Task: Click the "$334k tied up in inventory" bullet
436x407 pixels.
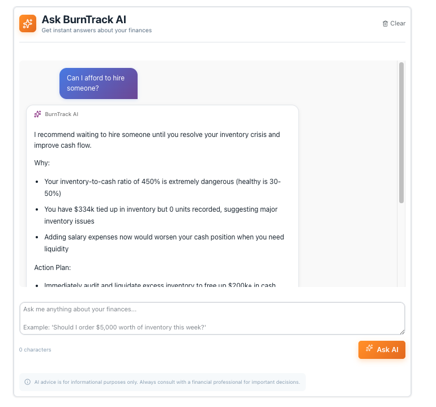Action: click(x=160, y=215)
